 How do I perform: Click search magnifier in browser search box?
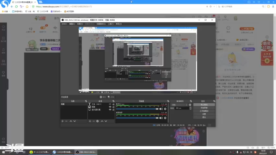pos(263,7)
